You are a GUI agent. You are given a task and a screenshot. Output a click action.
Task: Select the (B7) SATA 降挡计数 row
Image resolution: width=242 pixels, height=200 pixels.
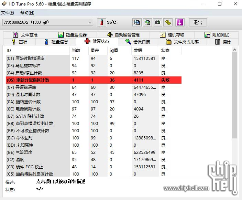[93, 116]
